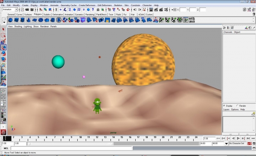The width and height of the screenshot is (256, 156).
Task: Create a polygon sphere from the shelf
Action: 10,20
